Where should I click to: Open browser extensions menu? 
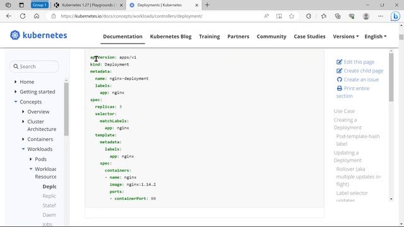point(309,16)
